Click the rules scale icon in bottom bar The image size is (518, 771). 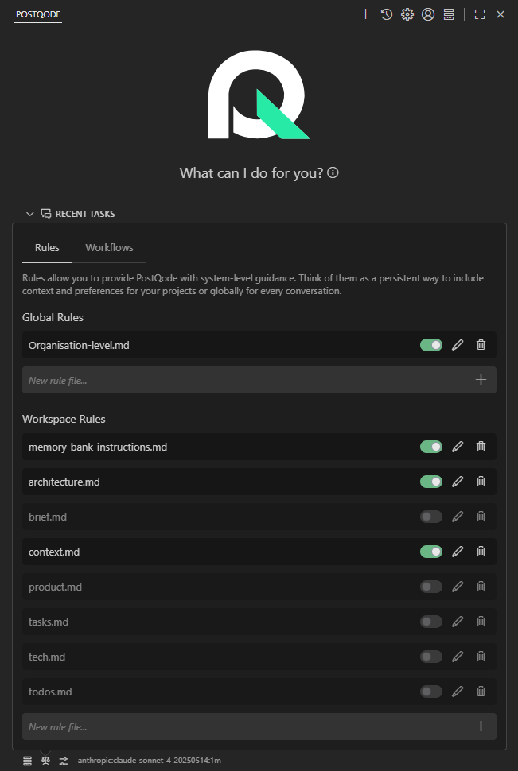pyautogui.click(x=45, y=761)
